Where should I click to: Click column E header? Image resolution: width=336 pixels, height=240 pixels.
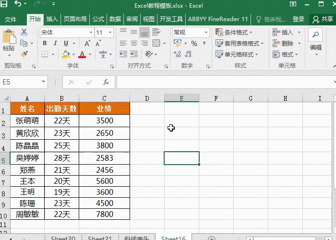181,98
